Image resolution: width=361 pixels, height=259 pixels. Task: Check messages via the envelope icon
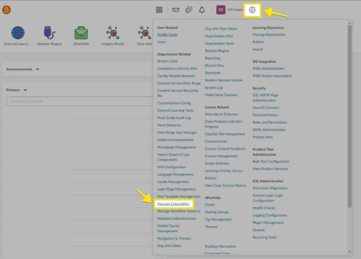tap(176, 10)
